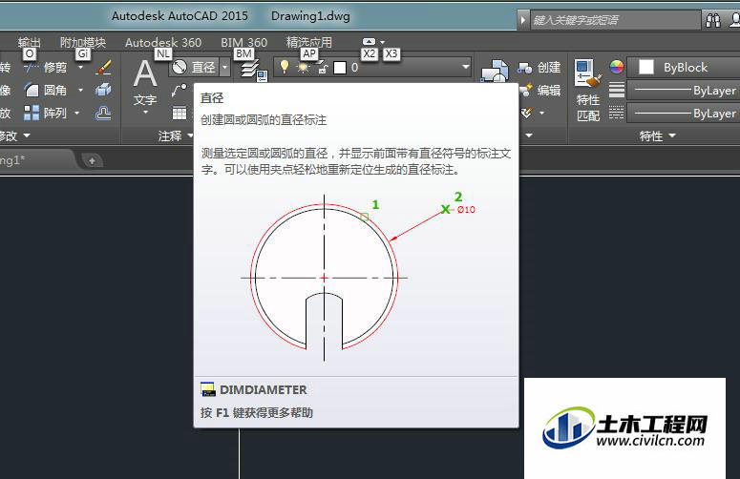Click the lineweight icon
The height and width of the screenshot is (479, 740).
coord(617,90)
